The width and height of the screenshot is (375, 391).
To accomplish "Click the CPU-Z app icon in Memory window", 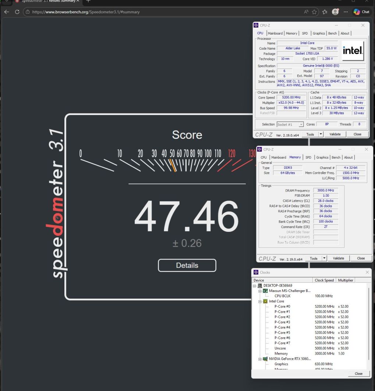I will (x=259, y=149).
